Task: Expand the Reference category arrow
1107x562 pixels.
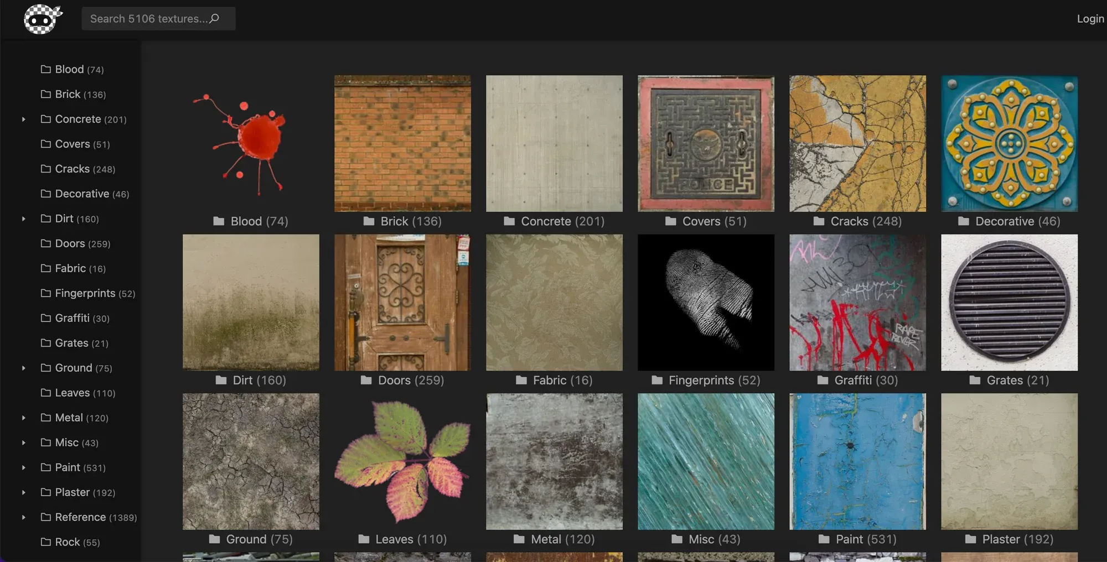Action: tap(23, 518)
